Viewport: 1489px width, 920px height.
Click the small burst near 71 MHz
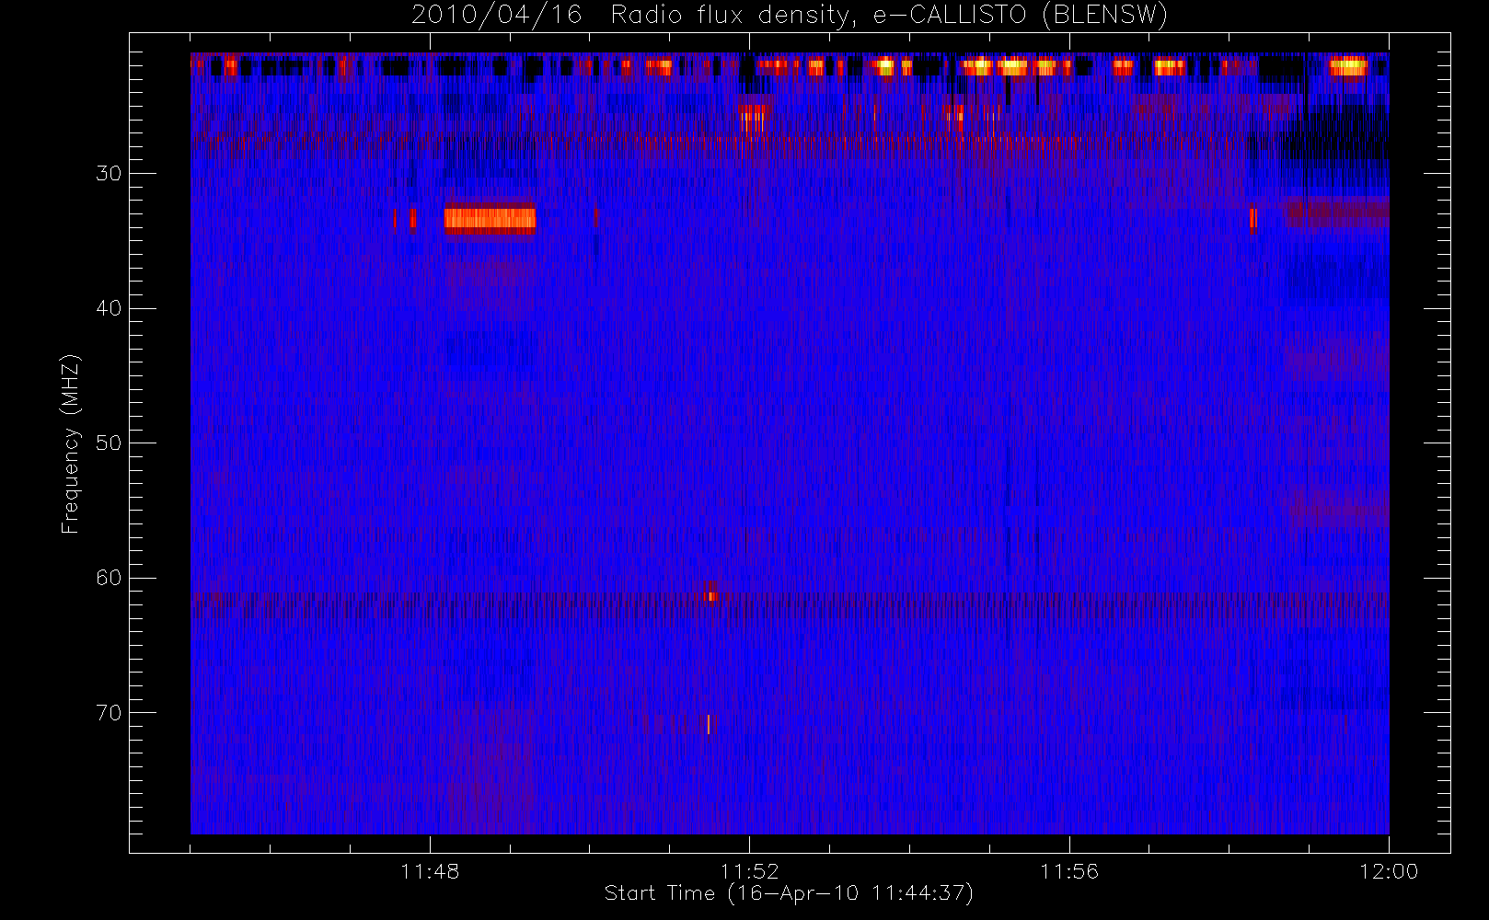pyautogui.click(x=710, y=725)
